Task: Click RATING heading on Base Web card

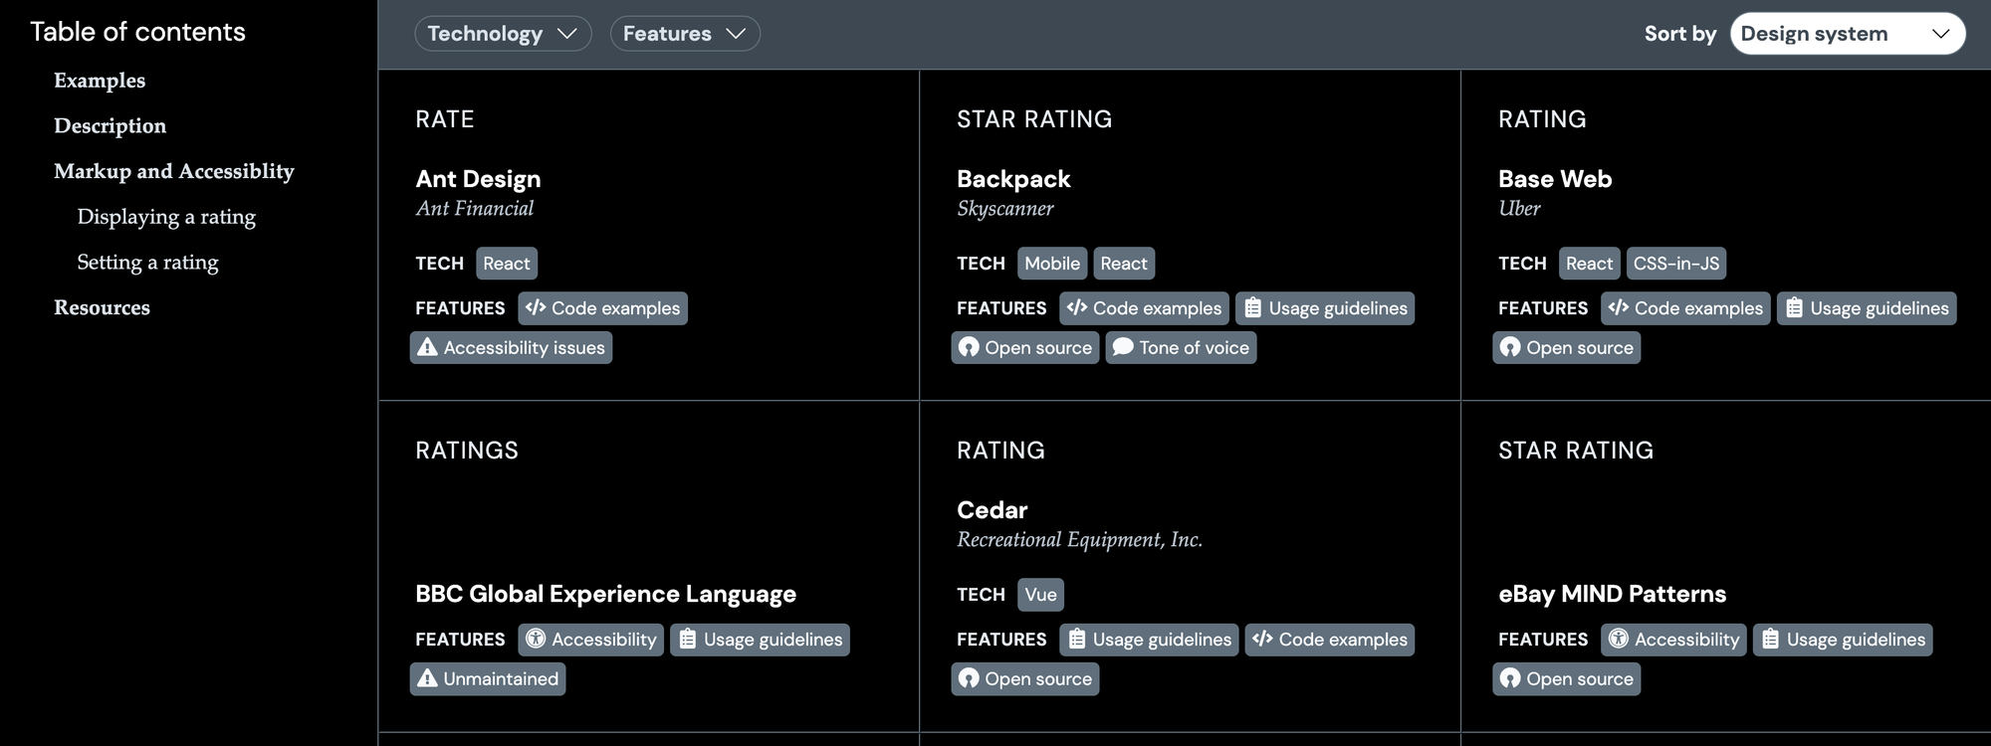Action: pos(1542,119)
